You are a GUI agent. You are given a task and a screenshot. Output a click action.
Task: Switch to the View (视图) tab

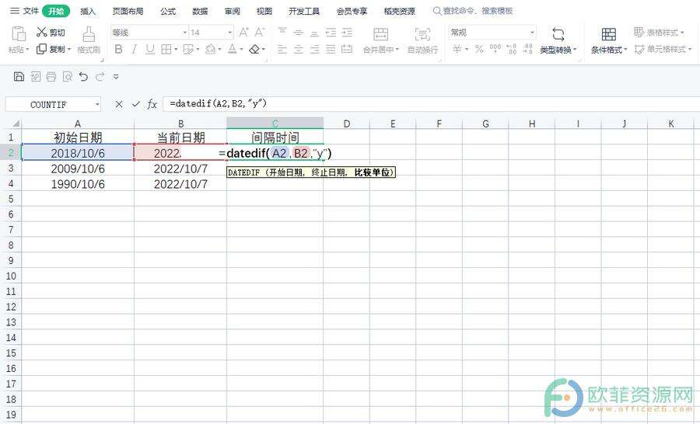pyautogui.click(x=264, y=11)
